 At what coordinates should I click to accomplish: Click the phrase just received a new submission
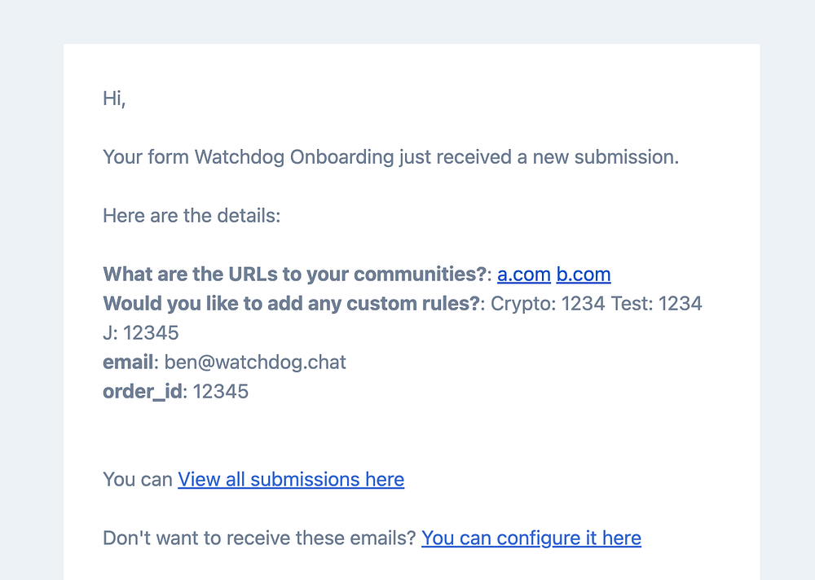[x=539, y=157]
